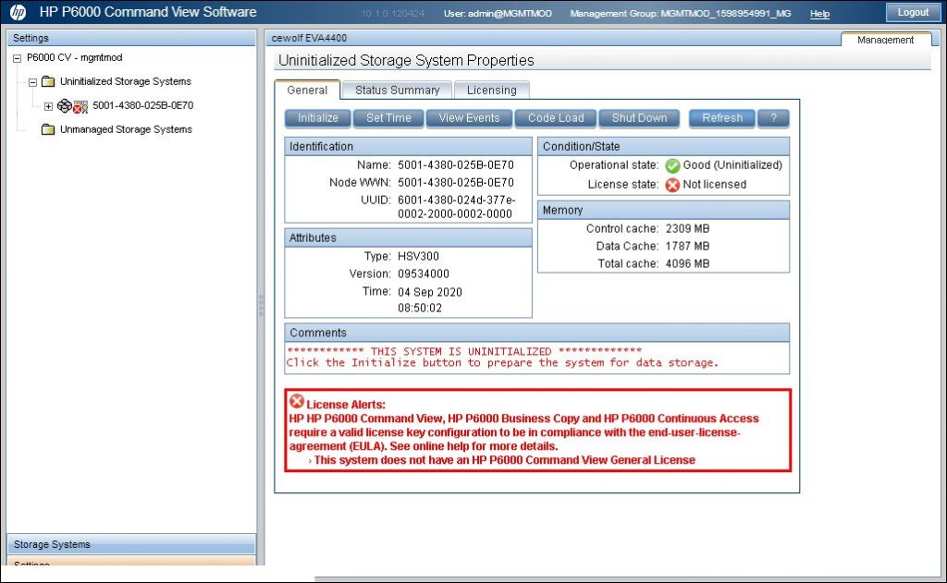Expand the 5001-4380-025B-0E70 storage system node
Screen dimensions: 947x583
coord(48,106)
